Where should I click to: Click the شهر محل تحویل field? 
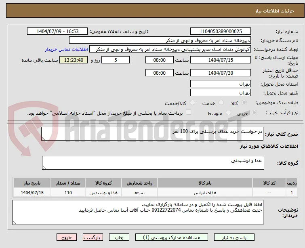pyautogui.click(x=221, y=93)
